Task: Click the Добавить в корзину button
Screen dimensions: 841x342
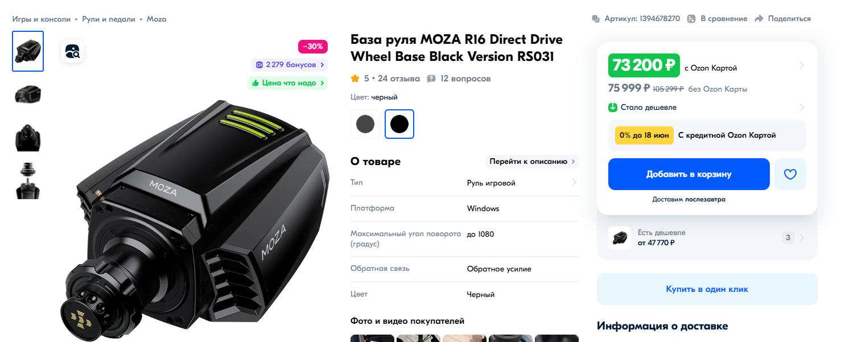Action: [x=689, y=174]
